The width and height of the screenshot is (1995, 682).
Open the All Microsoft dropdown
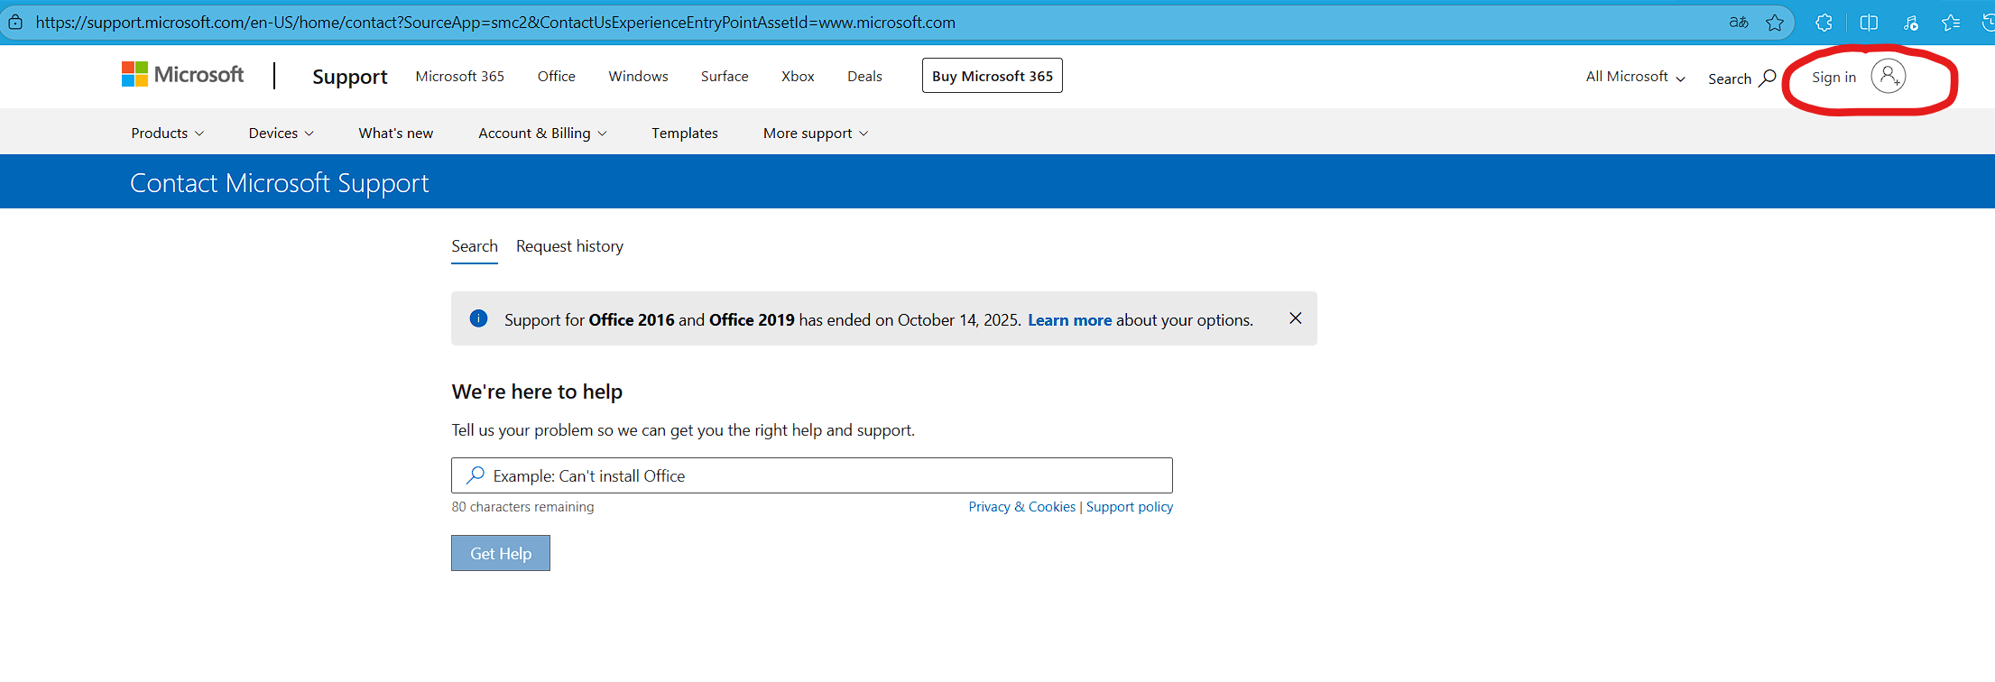(1635, 77)
